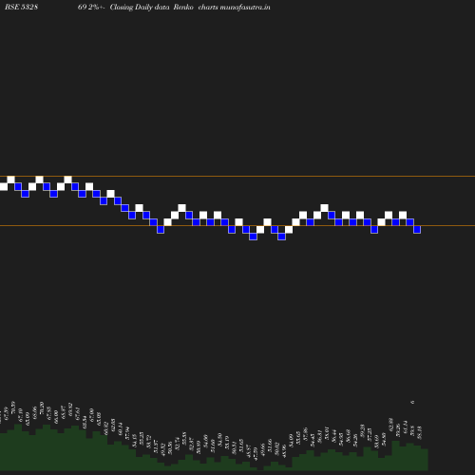The image size is (475, 475).
Task: Click the 47.59 price label
Action: [256, 453]
